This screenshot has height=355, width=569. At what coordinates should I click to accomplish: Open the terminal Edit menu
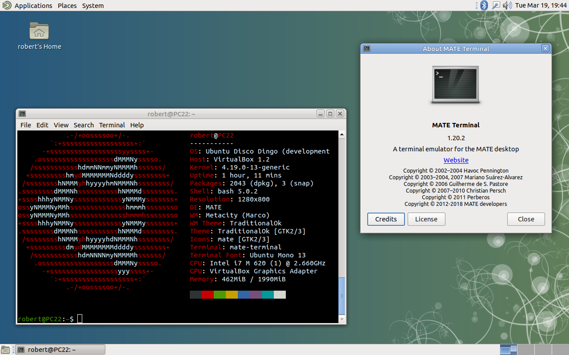click(42, 125)
